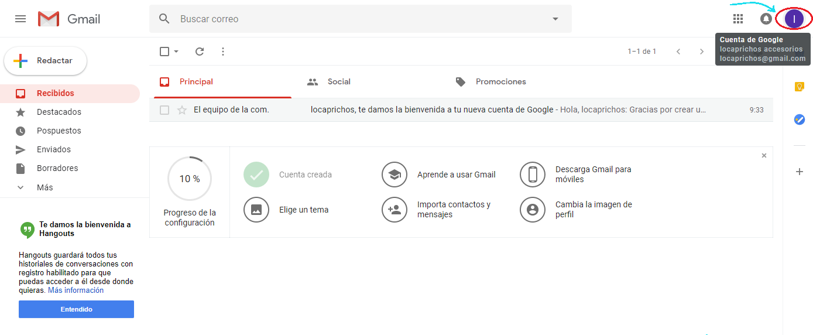Open the Google apps grid

[738, 19]
